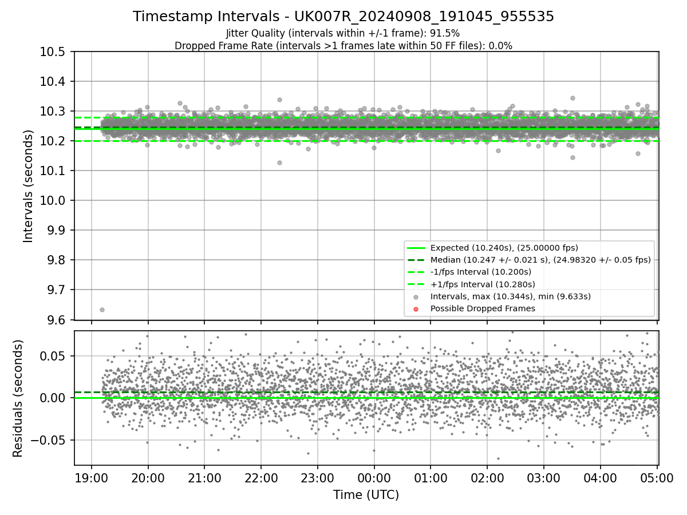Click the 'Dropped Frame Rate' subtitle line

343,46
